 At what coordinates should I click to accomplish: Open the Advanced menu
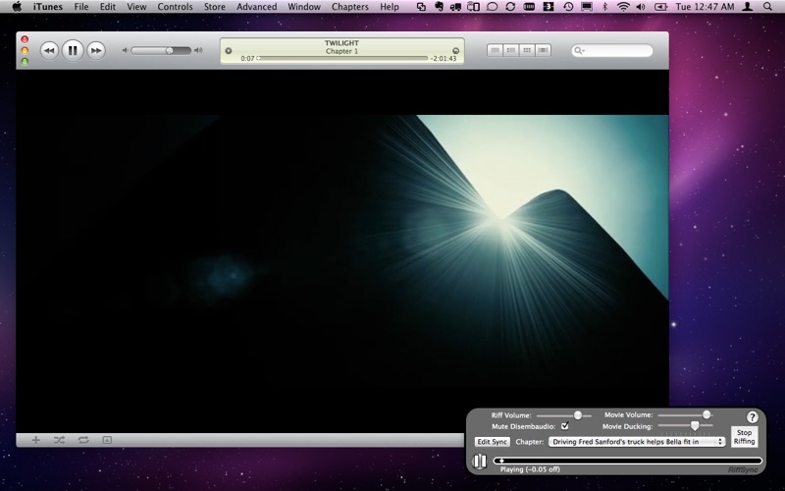[257, 7]
